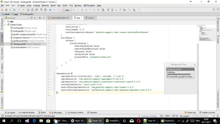Screen dimensions: 220x124
Task: Hide the project tool window
Action: [x=44, y=18]
